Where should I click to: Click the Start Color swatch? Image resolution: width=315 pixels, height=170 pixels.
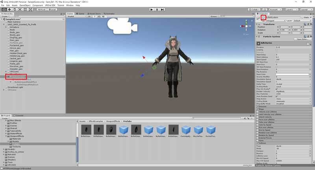[x=292, y=74]
